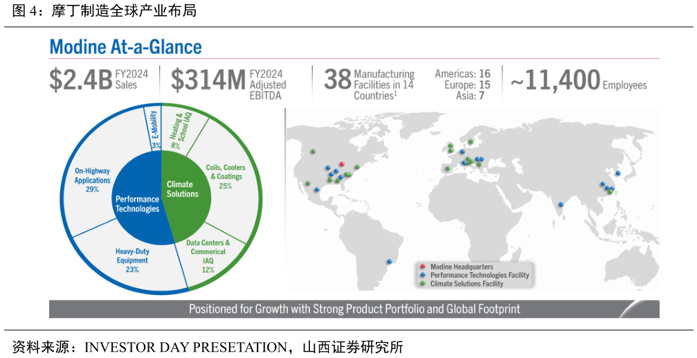Select the blue Performance Technologies center of the pie
This screenshot has height=358, width=697.
click(138, 199)
